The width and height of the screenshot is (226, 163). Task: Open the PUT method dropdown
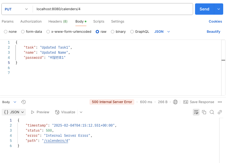16,9
